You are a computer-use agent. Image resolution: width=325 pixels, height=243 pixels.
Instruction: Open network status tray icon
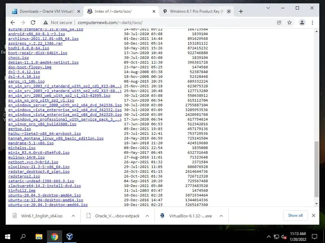click(276, 237)
